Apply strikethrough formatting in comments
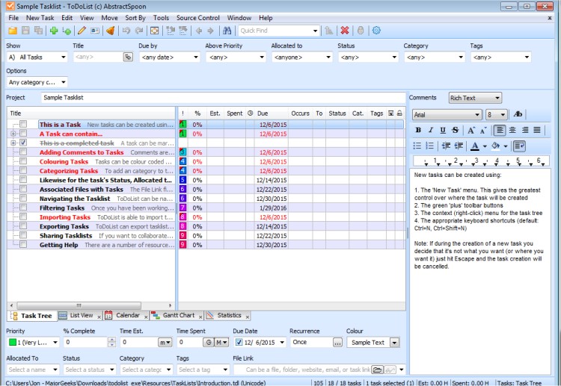561x386 pixels. (x=454, y=130)
